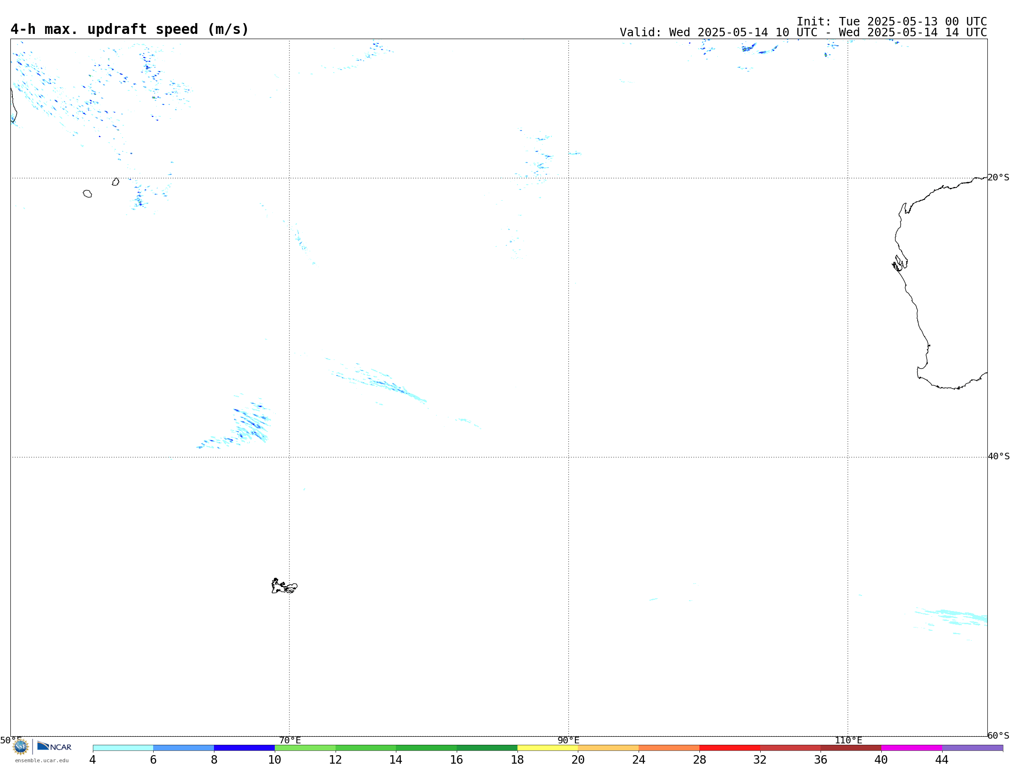The height and width of the screenshot is (766, 1018).
Task: Choose the light orange 20–24 colorbar segment
Action: point(608,748)
